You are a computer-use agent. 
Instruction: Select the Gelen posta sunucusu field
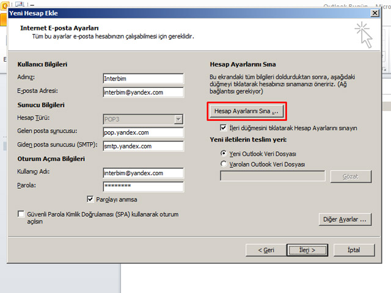point(144,132)
